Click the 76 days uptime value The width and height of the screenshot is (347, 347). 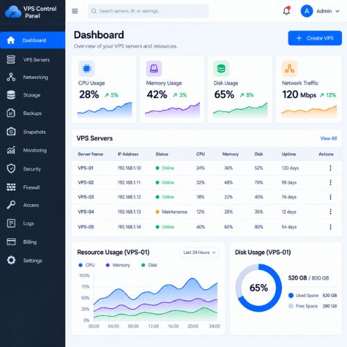pos(289,197)
